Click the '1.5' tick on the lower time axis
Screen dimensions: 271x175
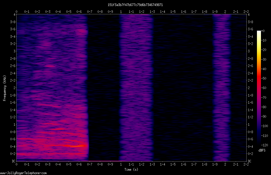click(173, 164)
